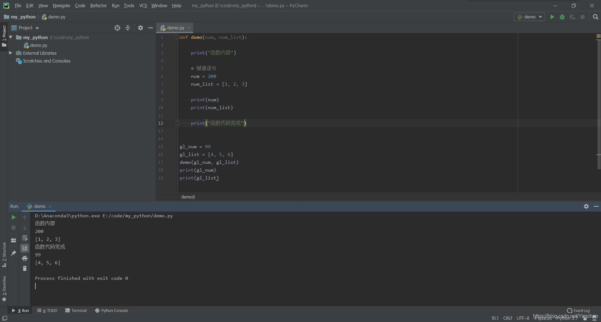Open Run panel settings gear
Image resolution: width=601 pixels, height=322 pixels.
(x=586, y=206)
